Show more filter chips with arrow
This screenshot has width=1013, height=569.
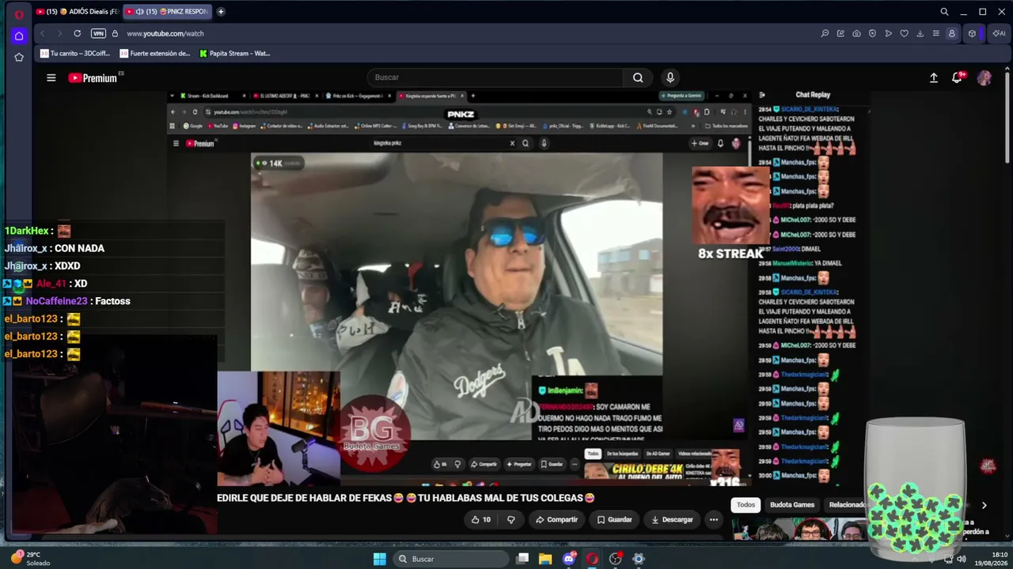click(x=984, y=505)
